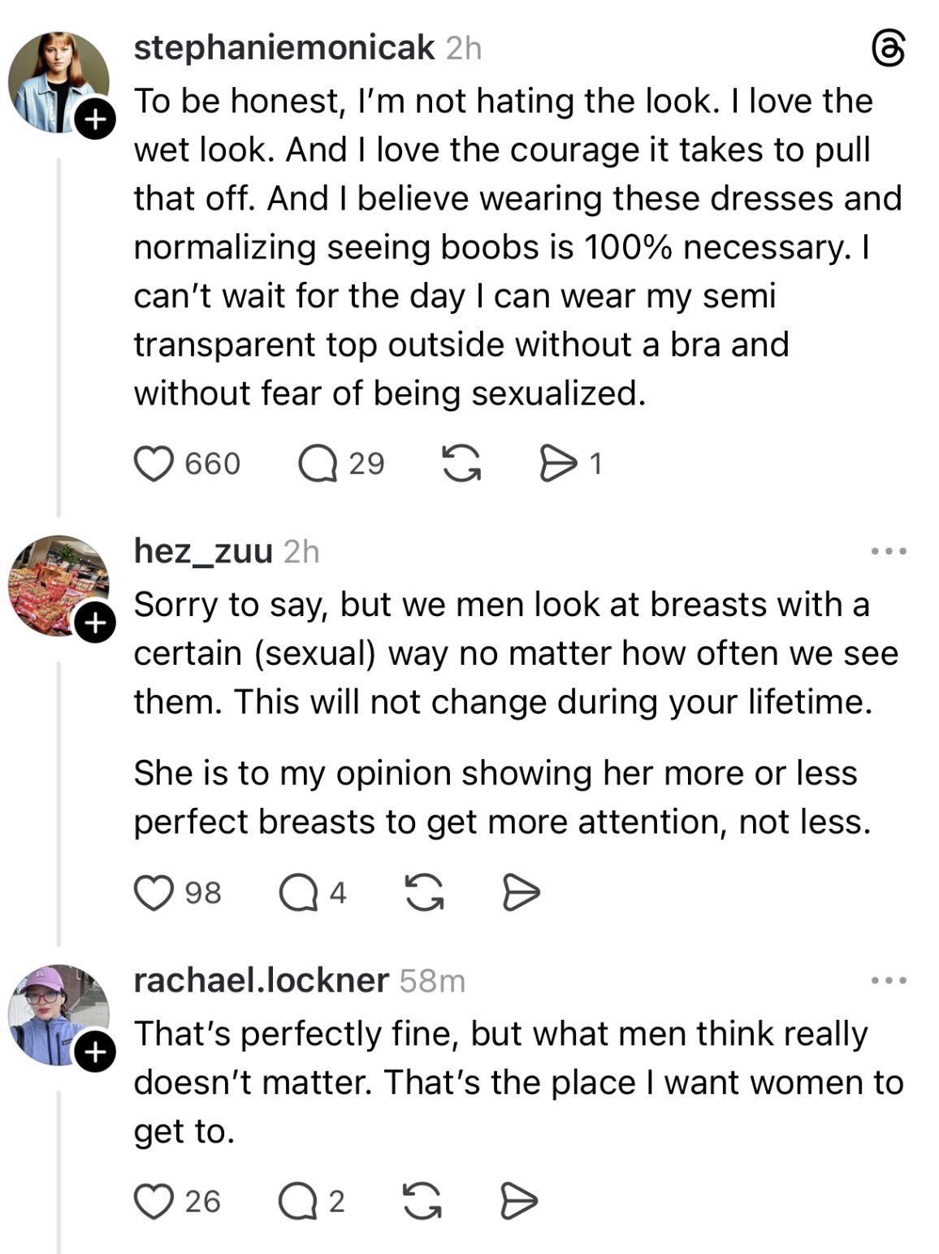Like stephaniemonicak's post with the heart icon

click(154, 464)
